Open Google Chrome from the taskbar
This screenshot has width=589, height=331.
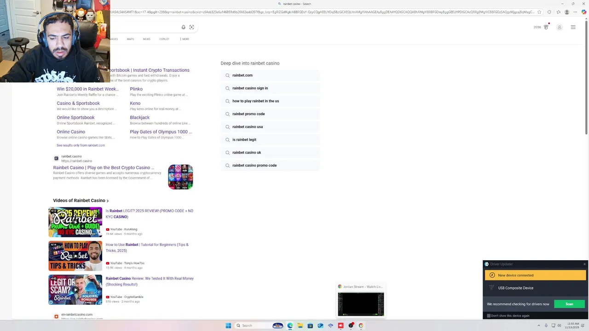pos(361,325)
